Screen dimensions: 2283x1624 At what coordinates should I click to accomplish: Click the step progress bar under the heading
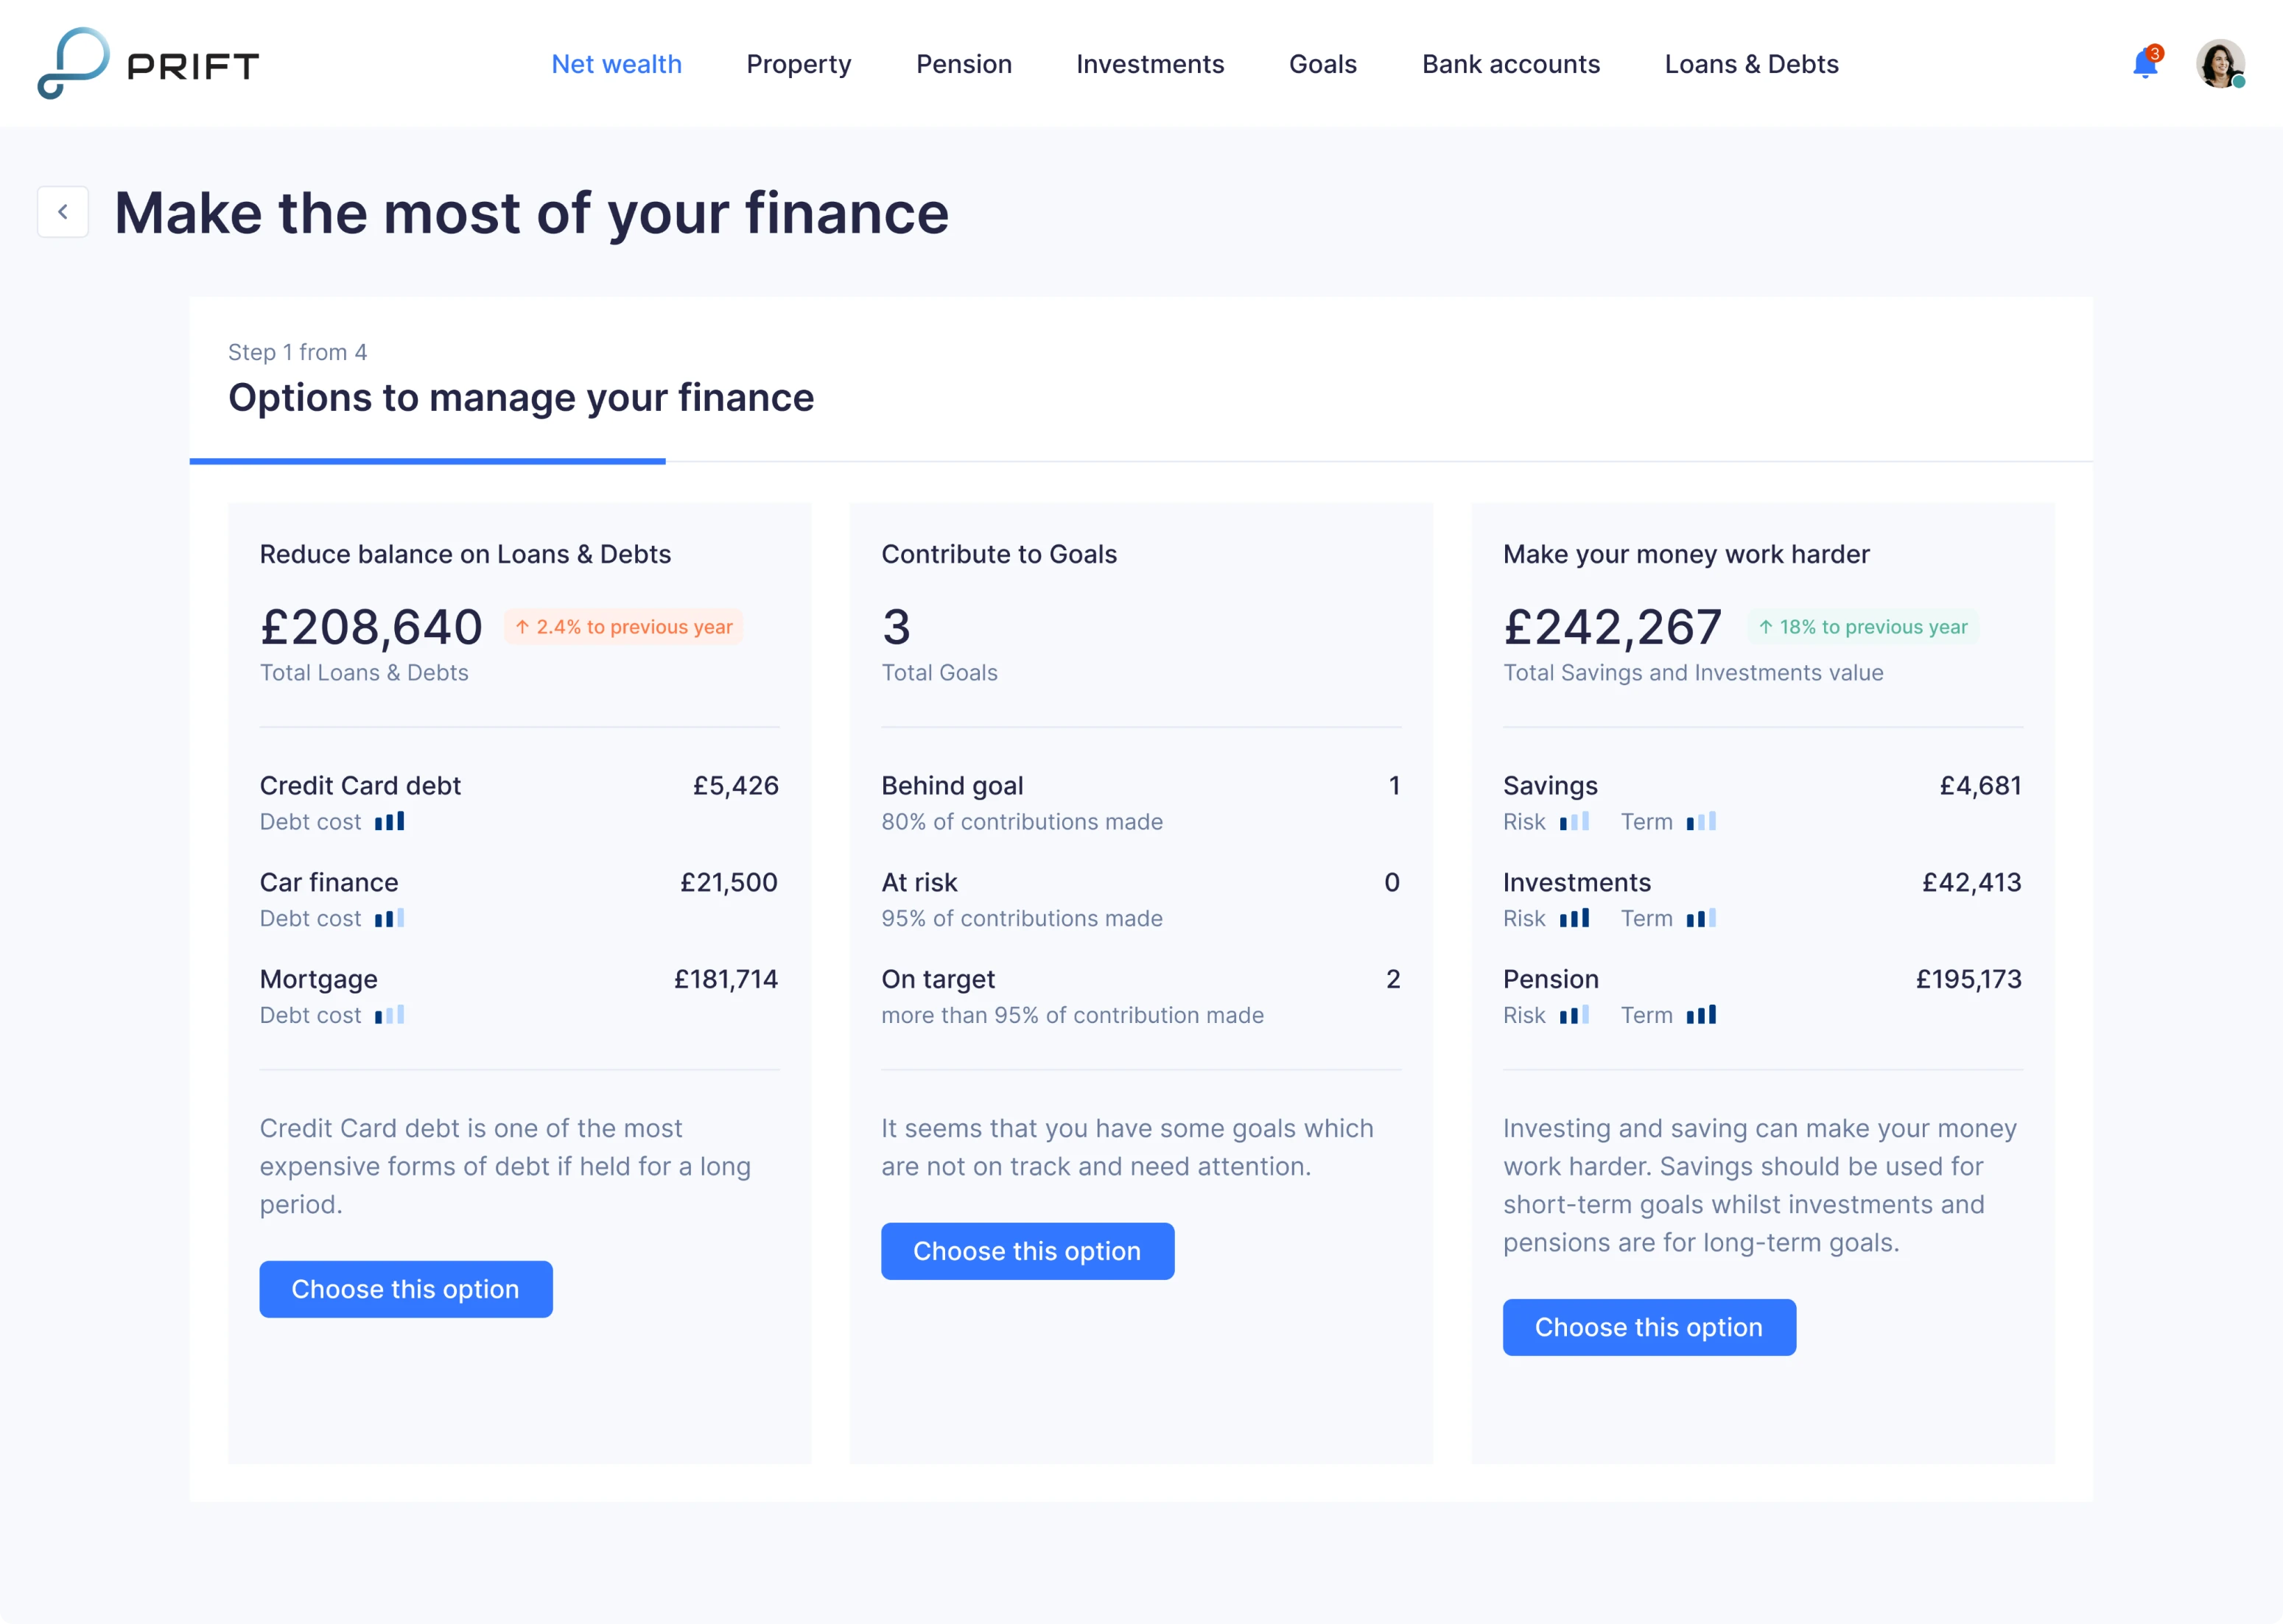pyautogui.click(x=428, y=461)
